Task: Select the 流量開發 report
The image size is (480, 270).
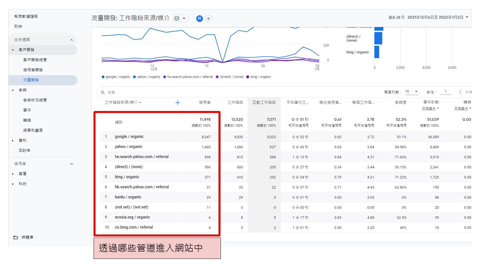Action: 31,80
